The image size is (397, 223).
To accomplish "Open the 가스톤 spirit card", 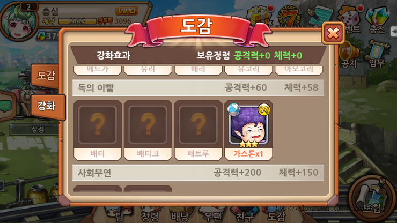I will click(x=248, y=130).
